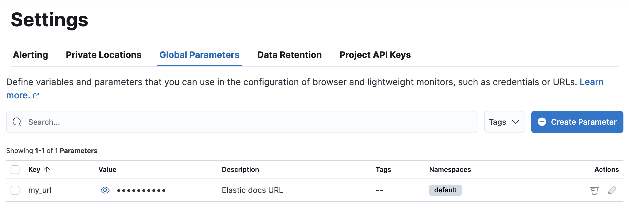Viewport: 629px width, 209px height.
Task: Switch to the Data Retention tab
Action: point(289,55)
